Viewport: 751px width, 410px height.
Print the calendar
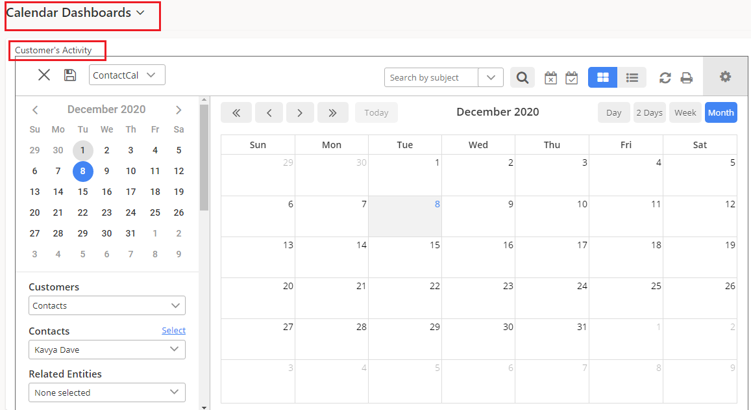(x=687, y=78)
